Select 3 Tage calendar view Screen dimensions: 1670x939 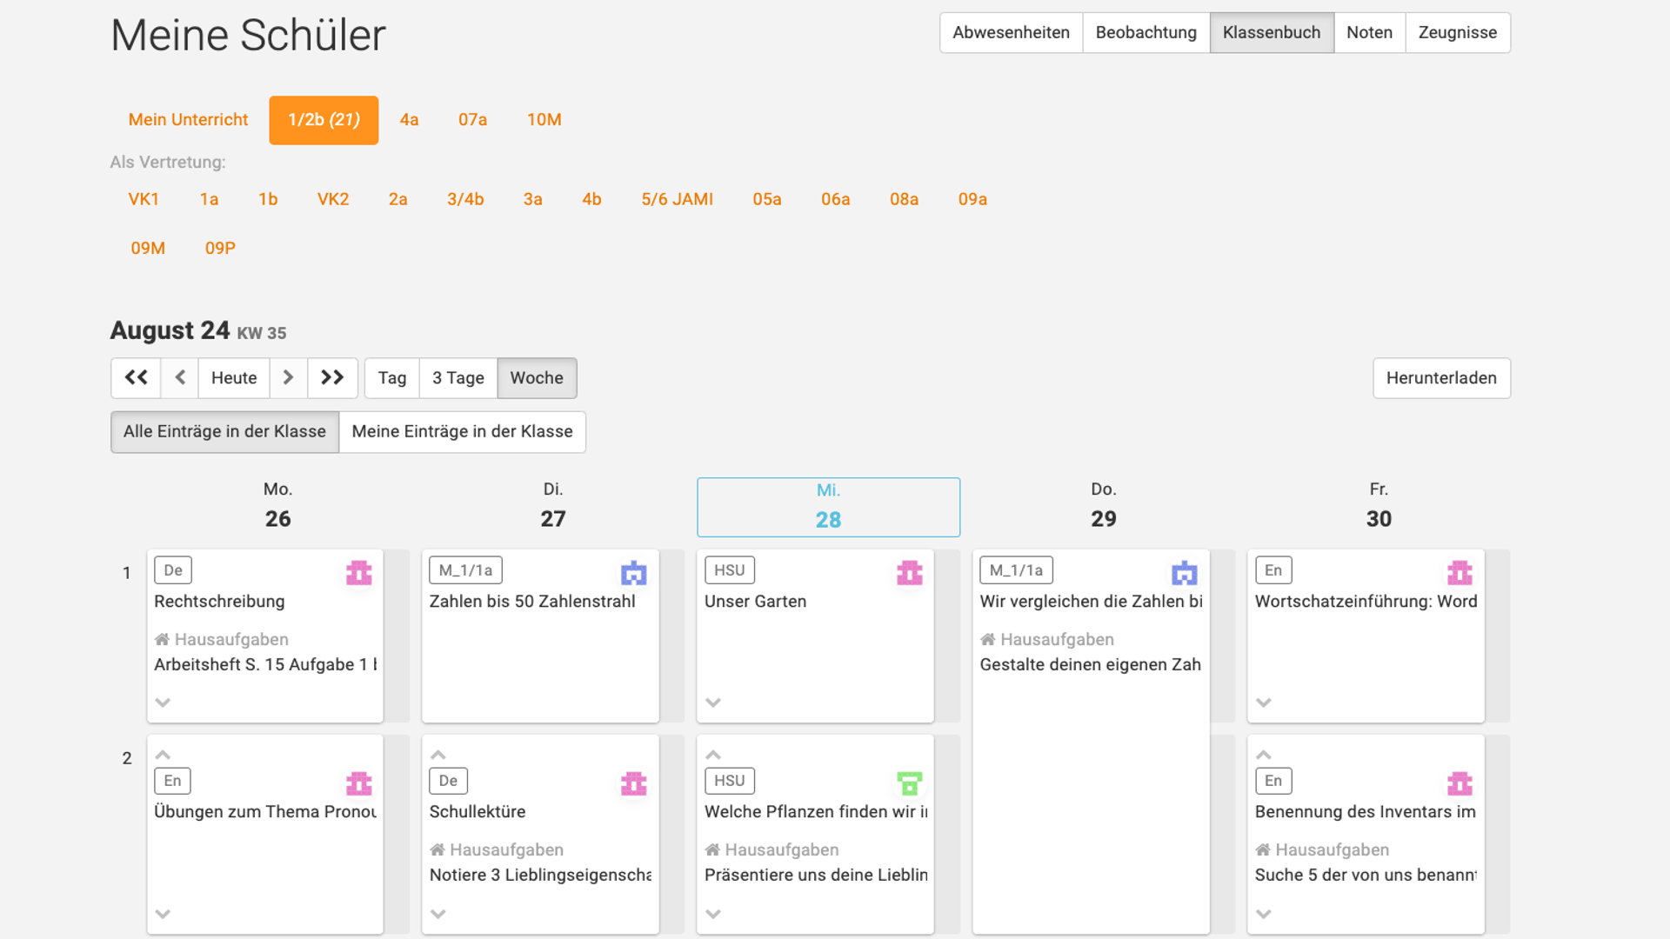click(458, 377)
